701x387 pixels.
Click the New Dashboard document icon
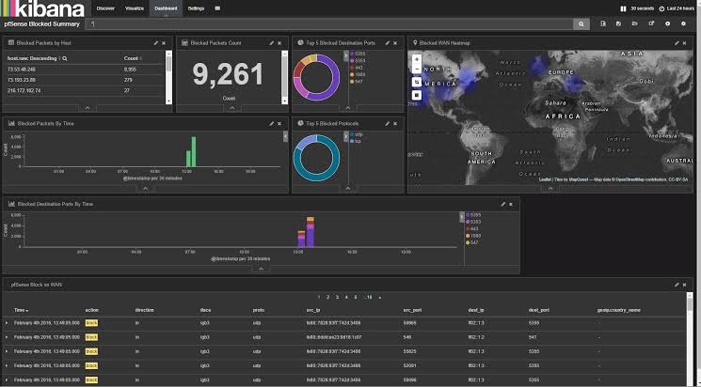coord(602,23)
